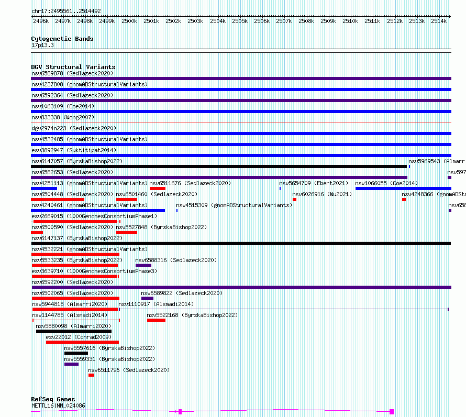The width and height of the screenshot is (466, 417).
Task: Select nsv5533235 (ByrskaBishop2022) label
Action: coord(77,260)
